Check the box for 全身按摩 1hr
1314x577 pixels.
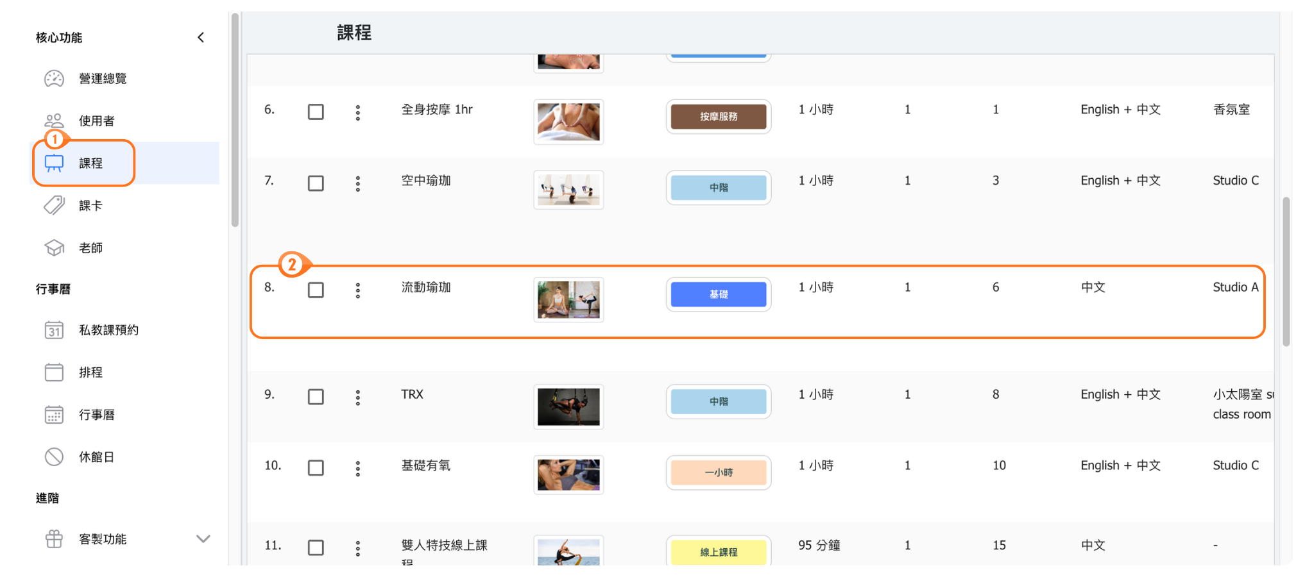coord(316,112)
